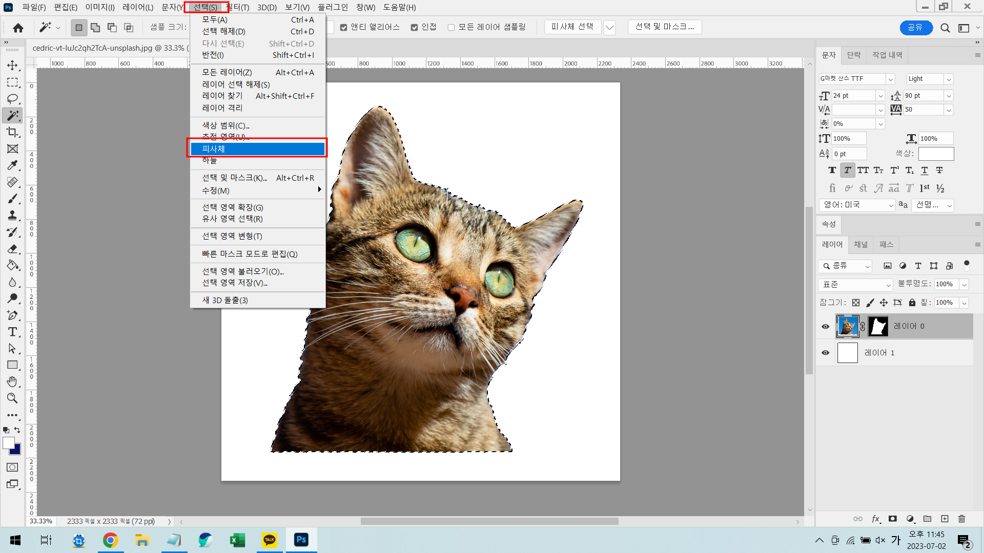Click the text color swatch
The width and height of the screenshot is (984, 553).
tap(936, 154)
